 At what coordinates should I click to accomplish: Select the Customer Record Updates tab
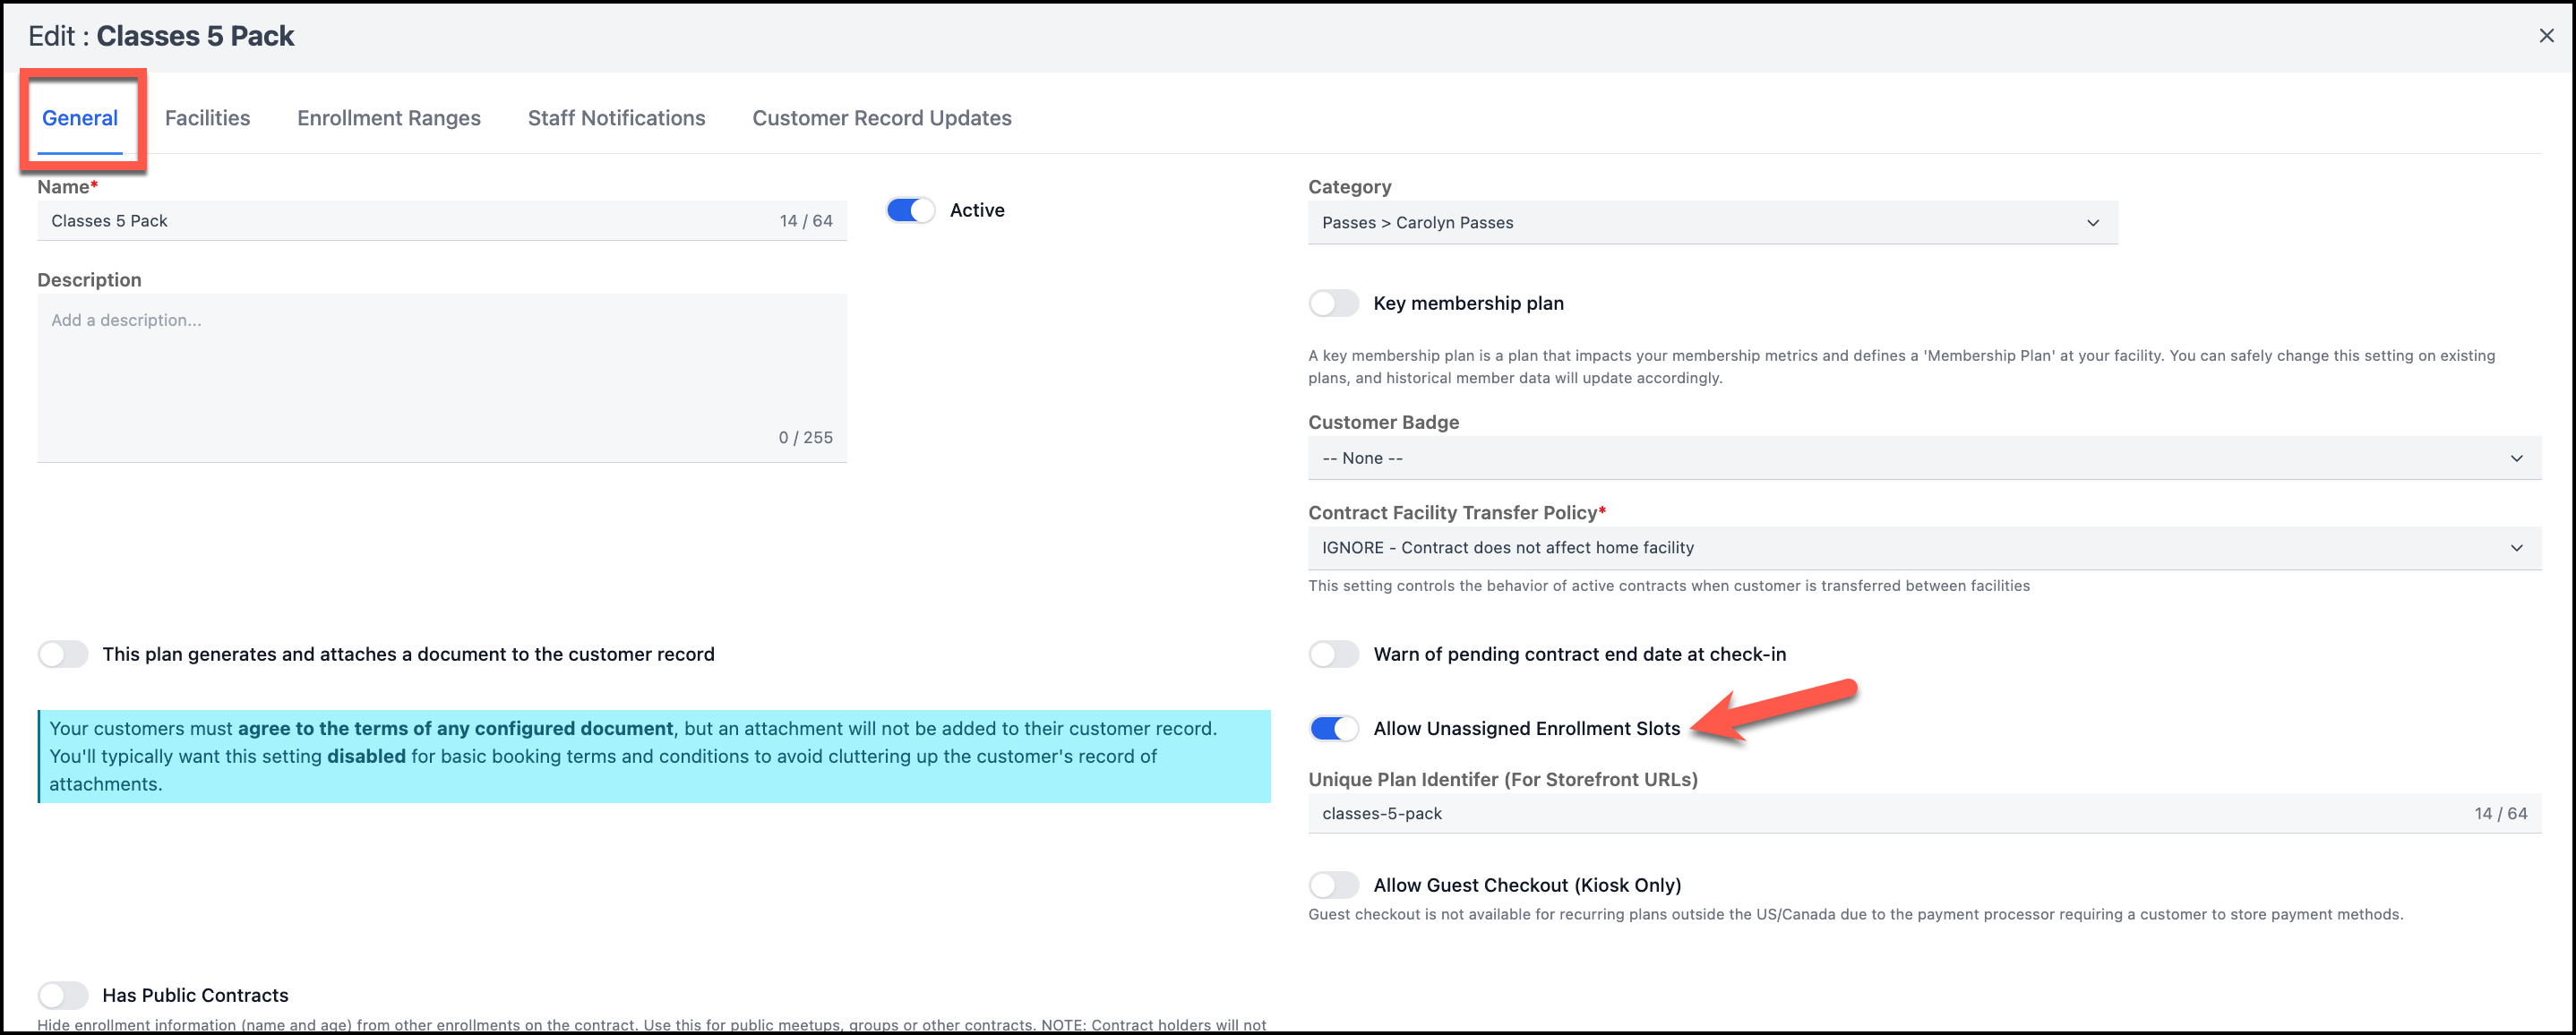click(x=881, y=118)
